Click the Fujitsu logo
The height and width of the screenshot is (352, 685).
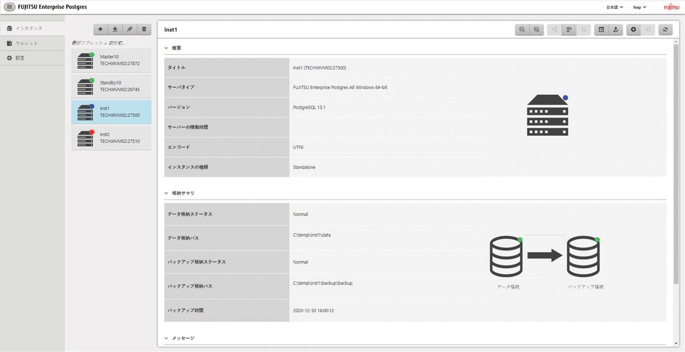point(671,7)
